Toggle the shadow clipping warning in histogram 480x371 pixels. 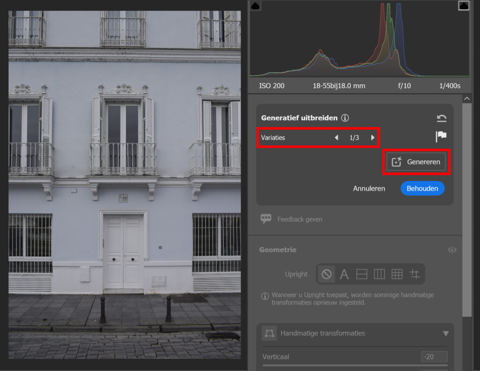(x=255, y=6)
